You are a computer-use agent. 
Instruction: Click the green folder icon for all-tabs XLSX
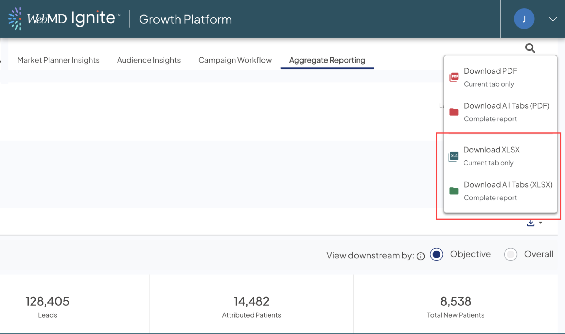point(454,191)
